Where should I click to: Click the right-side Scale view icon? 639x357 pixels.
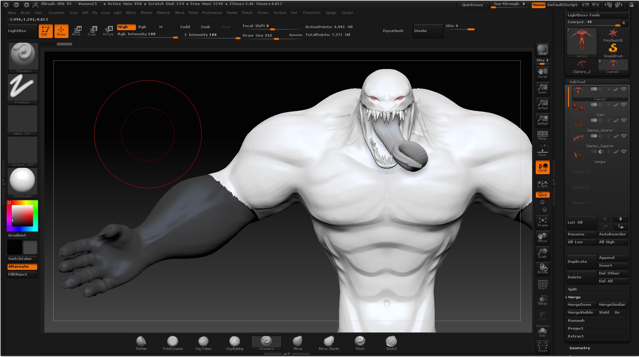[542, 253]
